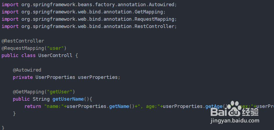274x130 pixels.
Task: Click the @RestController annotation
Action: point(23,41)
